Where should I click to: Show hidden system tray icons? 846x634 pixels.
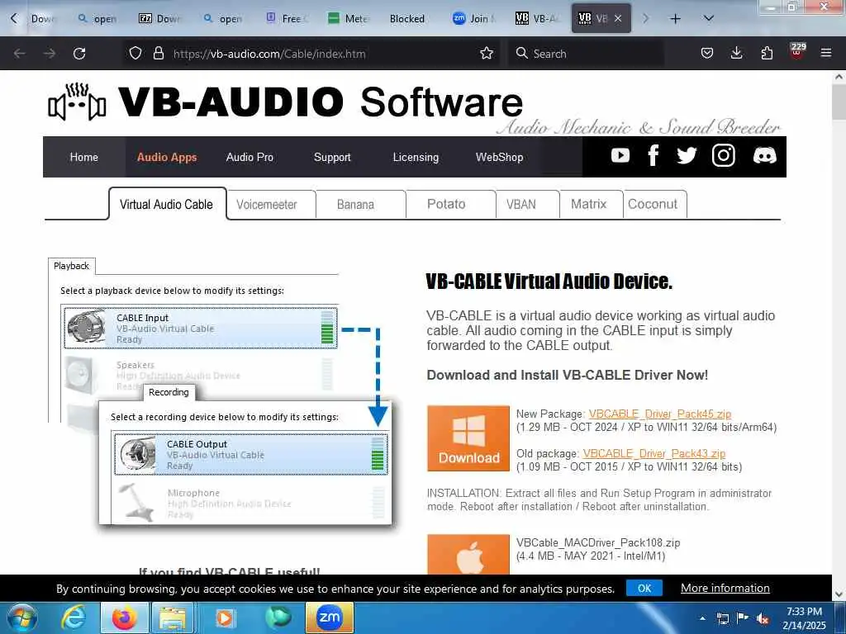pos(702,618)
